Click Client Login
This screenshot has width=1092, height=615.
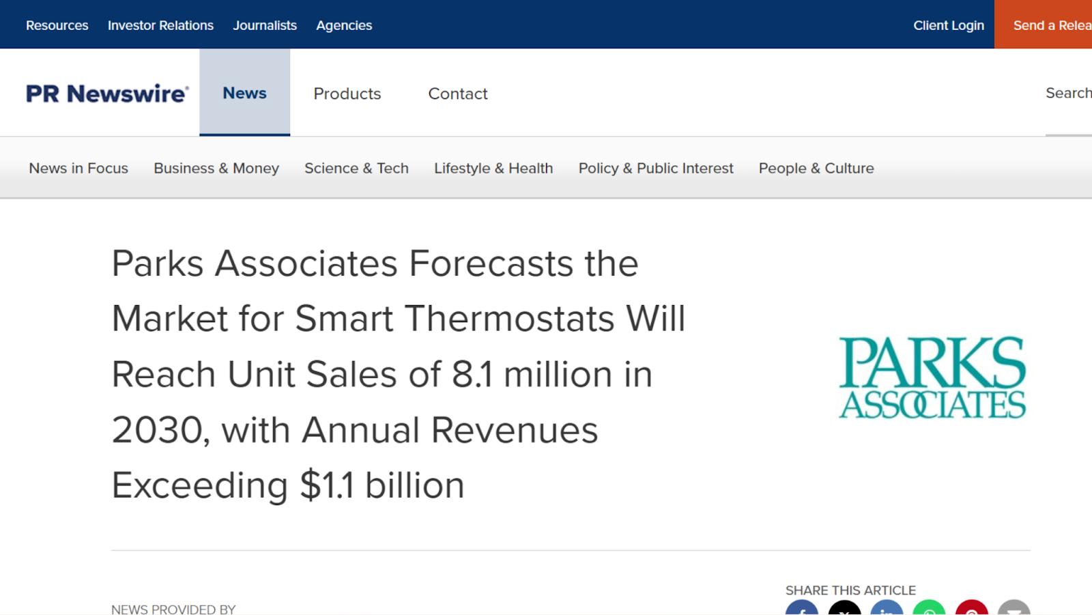click(949, 25)
